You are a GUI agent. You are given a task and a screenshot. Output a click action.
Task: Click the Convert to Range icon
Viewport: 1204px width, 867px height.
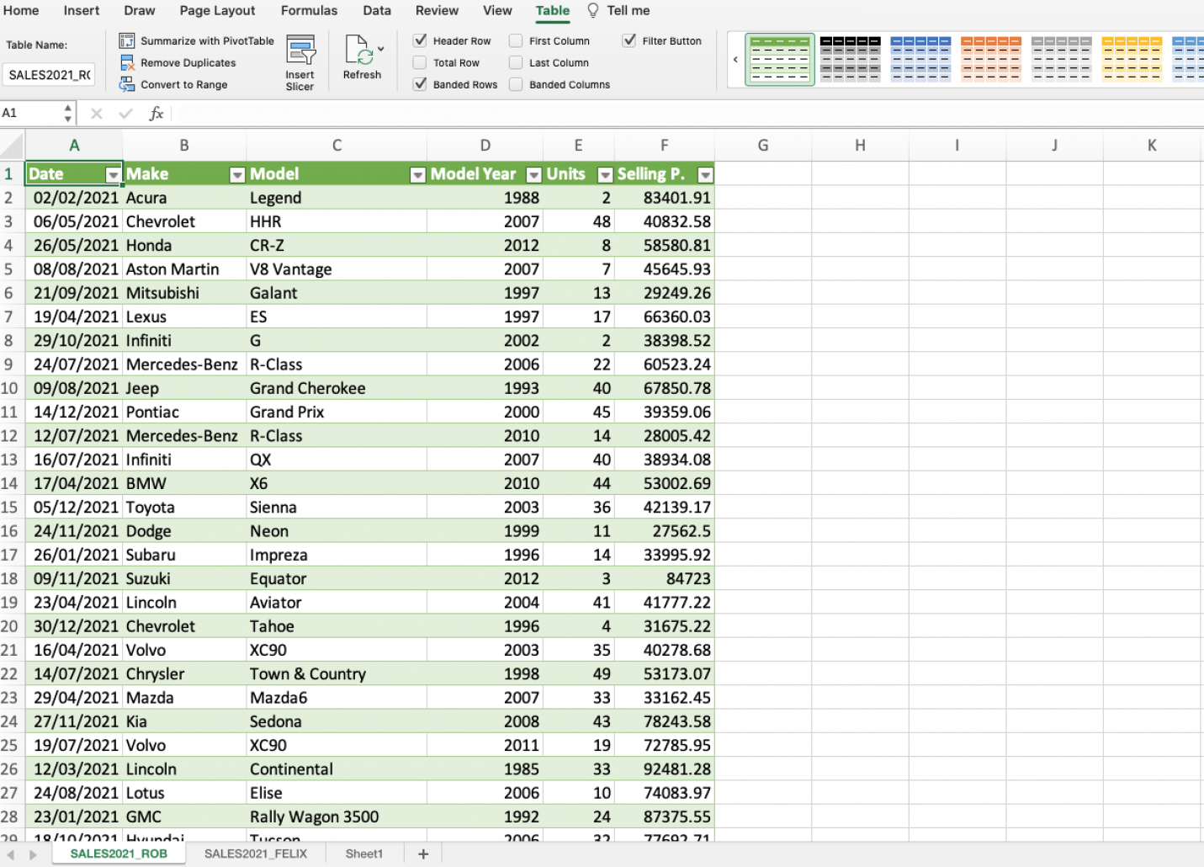pyautogui.click(x=127, y=84)
